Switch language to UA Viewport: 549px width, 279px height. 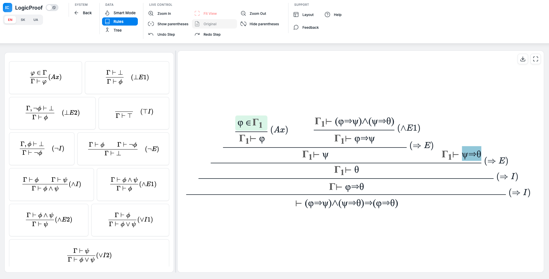coord(36,20)
